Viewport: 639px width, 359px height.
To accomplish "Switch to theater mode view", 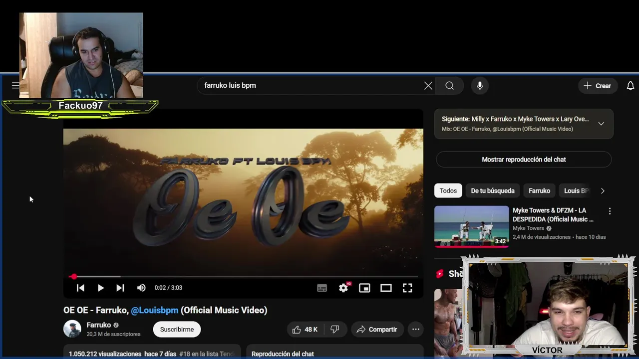I will coord(386,288).
